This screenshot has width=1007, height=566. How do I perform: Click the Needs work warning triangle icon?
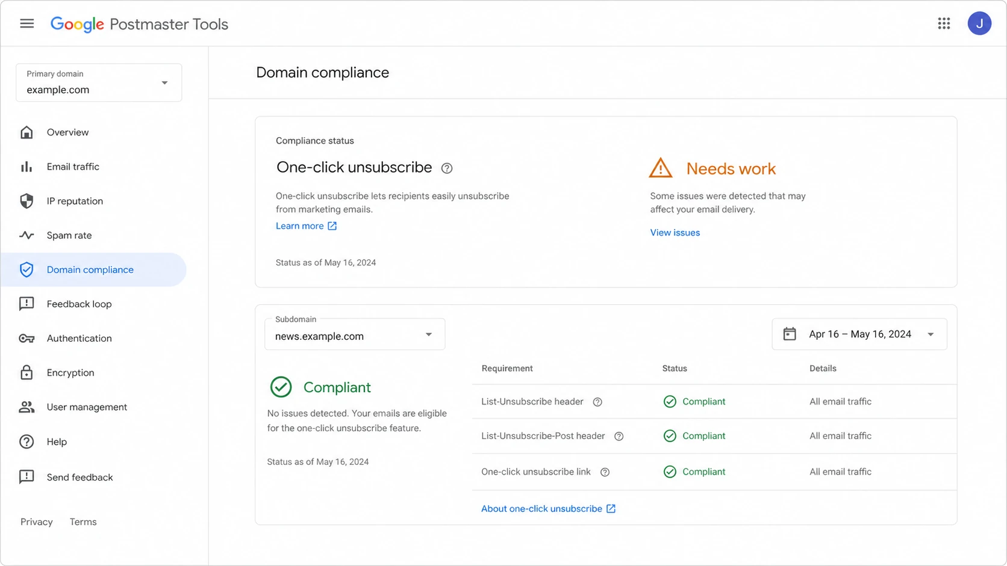(x=661, y=168)
